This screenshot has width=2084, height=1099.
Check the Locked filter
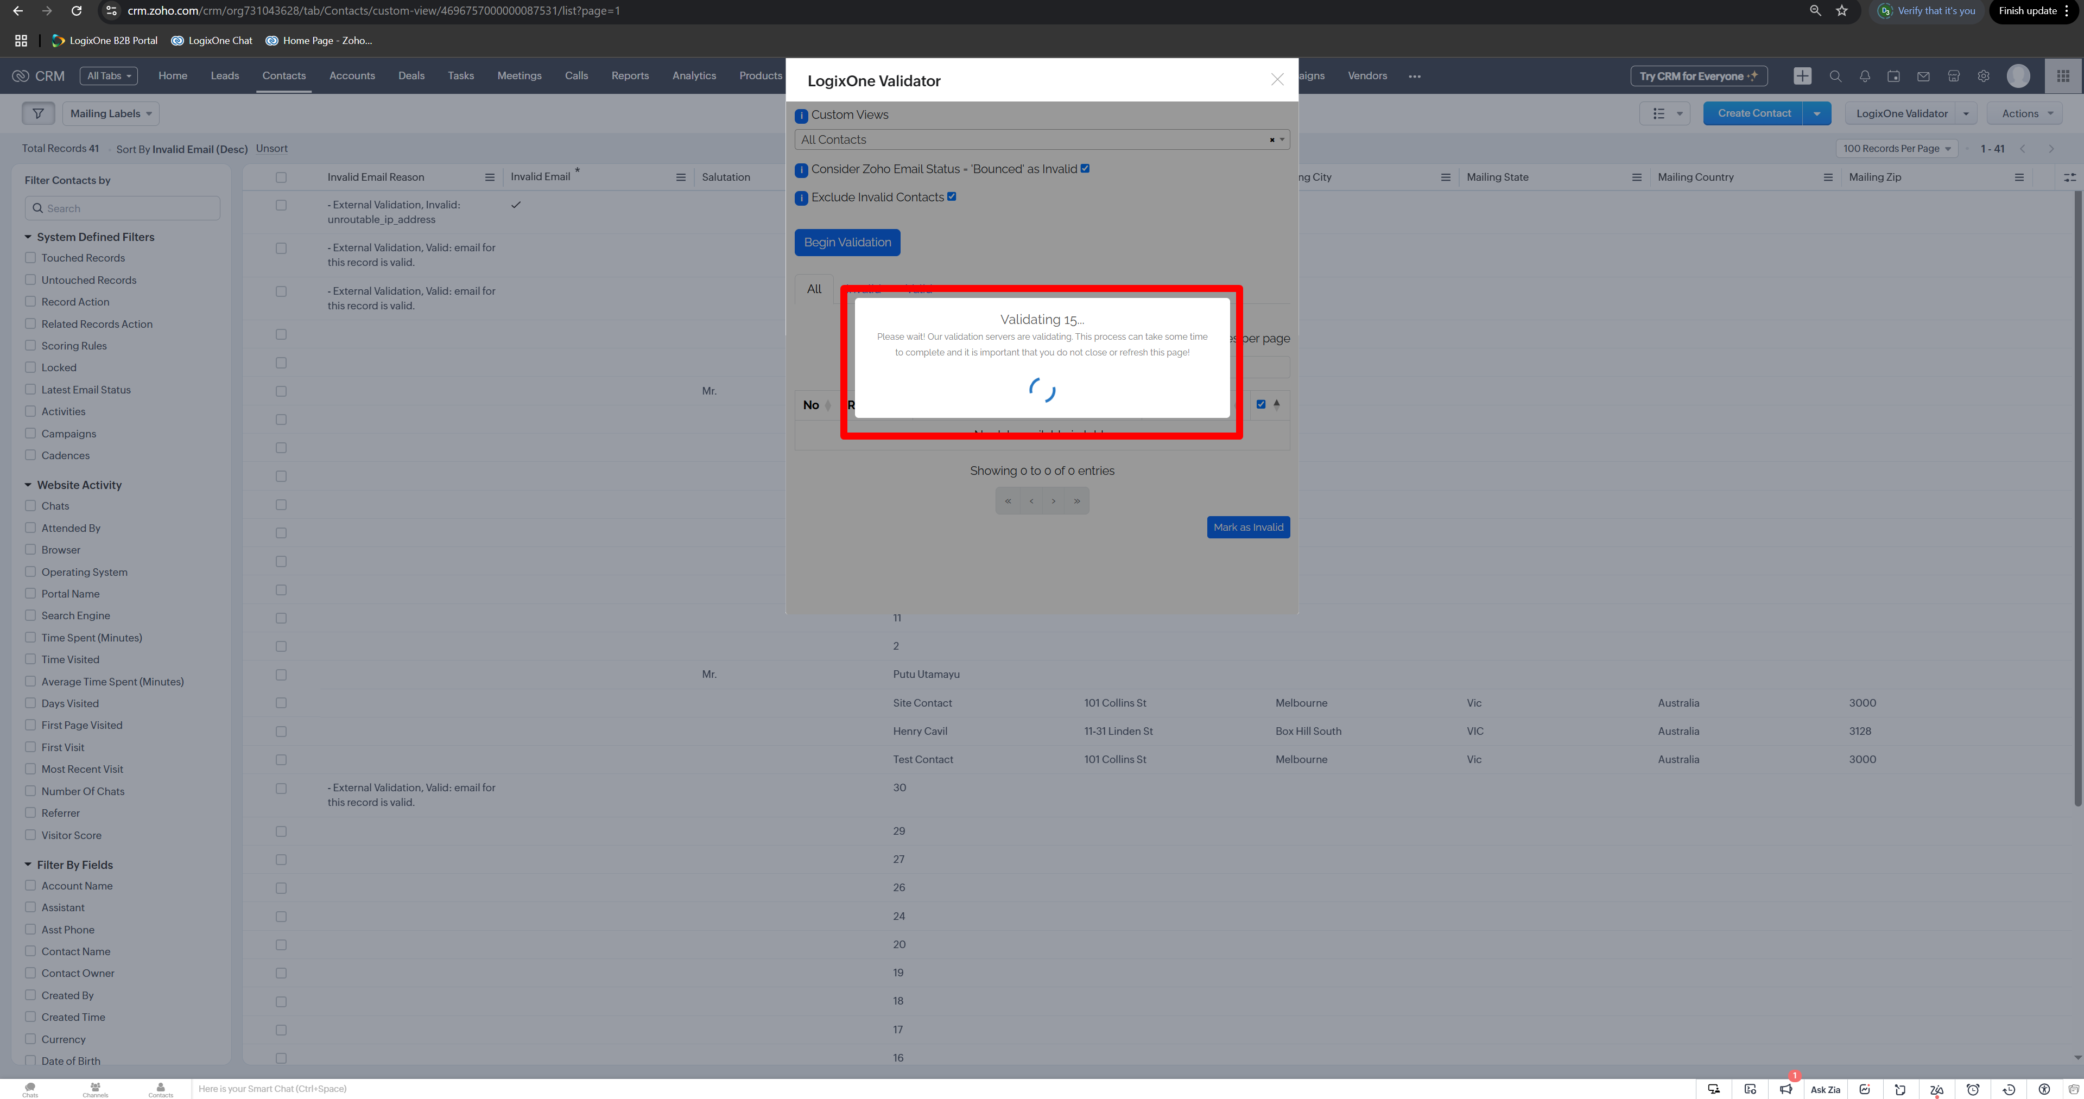[30, 367]
